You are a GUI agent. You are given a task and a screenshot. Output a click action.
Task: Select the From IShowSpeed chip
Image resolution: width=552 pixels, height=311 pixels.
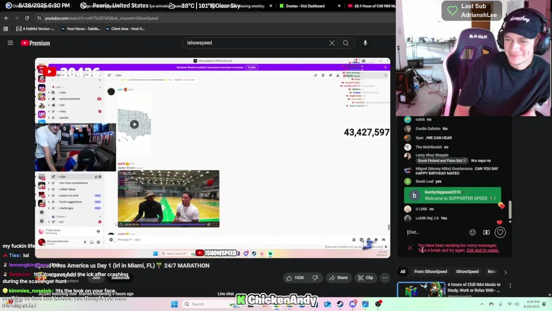pyautogui.click(x=430, y=272)
